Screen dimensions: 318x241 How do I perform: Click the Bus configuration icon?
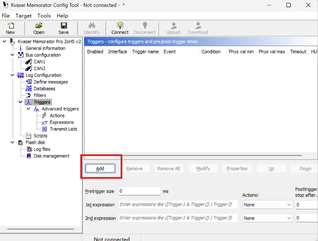click(21, 55)
